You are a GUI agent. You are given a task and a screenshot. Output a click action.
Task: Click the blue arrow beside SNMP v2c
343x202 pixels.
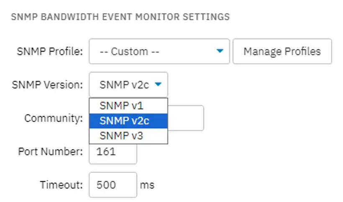tap(158, 84)
